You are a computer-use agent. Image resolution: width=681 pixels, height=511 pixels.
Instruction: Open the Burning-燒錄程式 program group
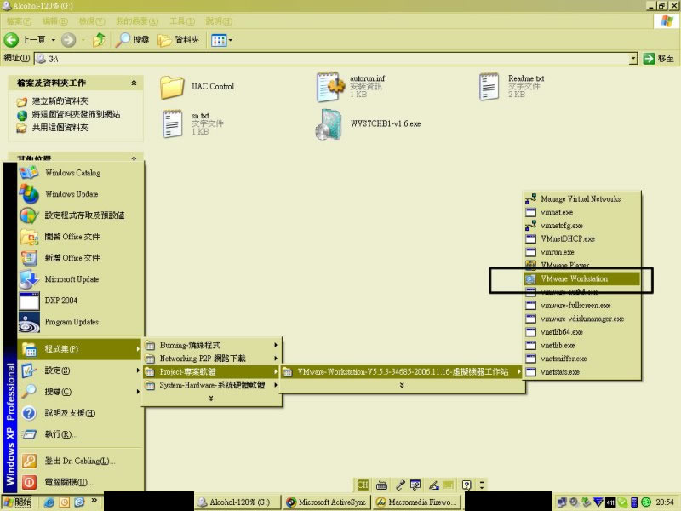pos(212,345)
